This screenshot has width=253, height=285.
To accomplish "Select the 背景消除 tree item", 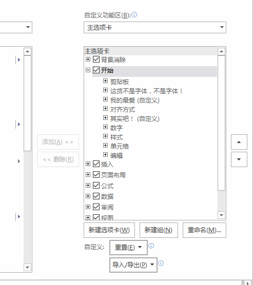I will click(x=113, y=60).
